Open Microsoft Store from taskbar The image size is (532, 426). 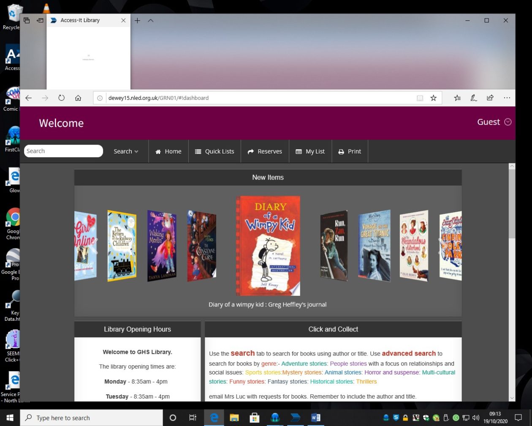pyautogui.click(x=255, y=418)
